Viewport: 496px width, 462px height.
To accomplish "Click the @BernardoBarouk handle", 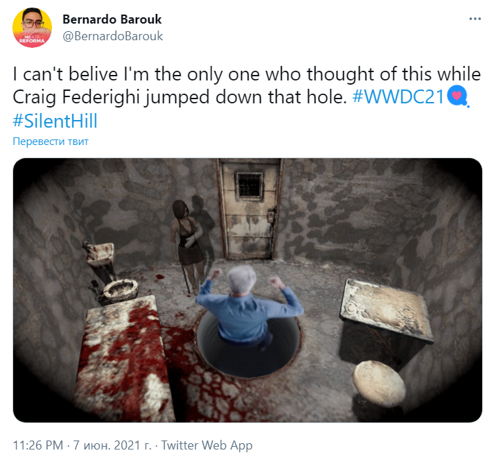I will click(113, 36).
